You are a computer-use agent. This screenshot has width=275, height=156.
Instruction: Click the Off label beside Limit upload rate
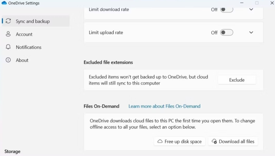[x=214, y=32]
